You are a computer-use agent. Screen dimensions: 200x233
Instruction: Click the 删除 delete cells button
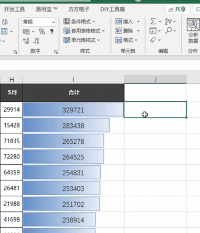(x=124, y=31)
